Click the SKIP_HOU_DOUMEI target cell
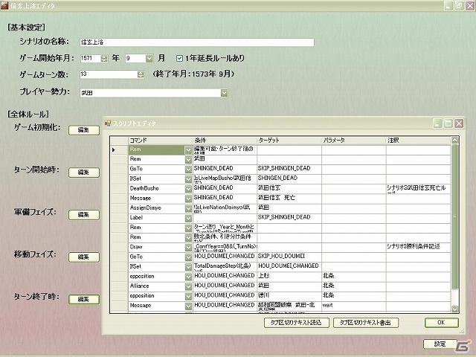 tap(289, 257)
